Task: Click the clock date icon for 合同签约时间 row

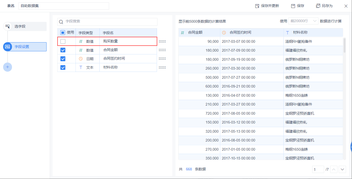Action: pos(81,59)
